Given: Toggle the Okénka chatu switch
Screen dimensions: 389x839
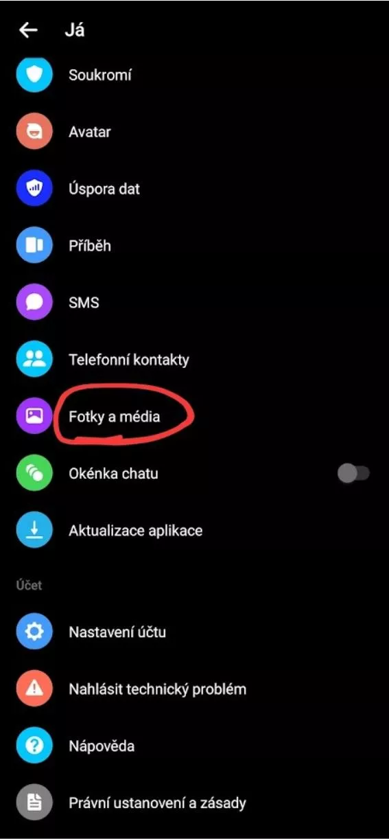Looking at the screenshot, I should pos(354,474).
